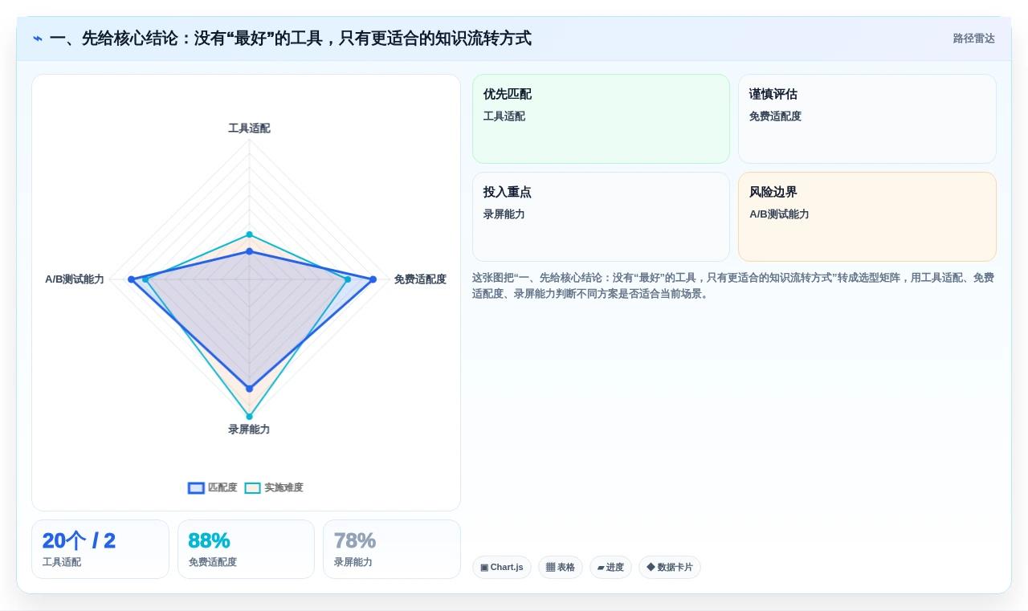Screen dimensions: 1028x611
Task: Click the 数据卡片 tag
Action: [670, 568]
